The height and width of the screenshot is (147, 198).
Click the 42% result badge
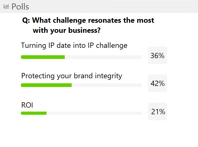(x=158, y=83)
